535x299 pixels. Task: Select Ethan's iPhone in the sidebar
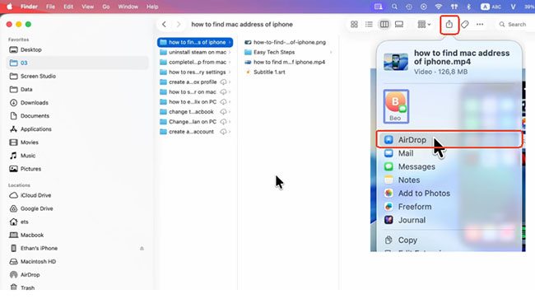[77, 249]
